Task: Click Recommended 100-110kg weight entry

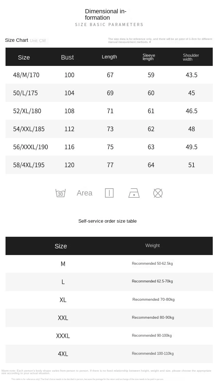Action: click(153, 354)
